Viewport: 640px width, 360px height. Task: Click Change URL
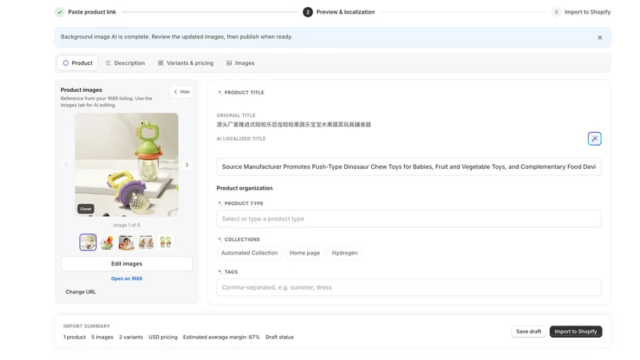pos(81,292)
